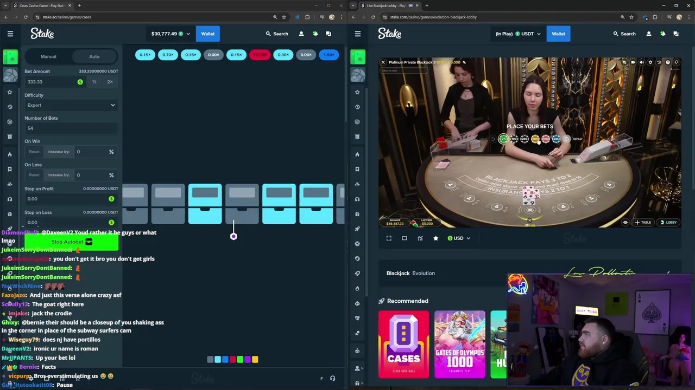Click Wallet button in Cases window
Image resolution: width=695 pixels, height=390 pixels.
click(x=208, y=34)
